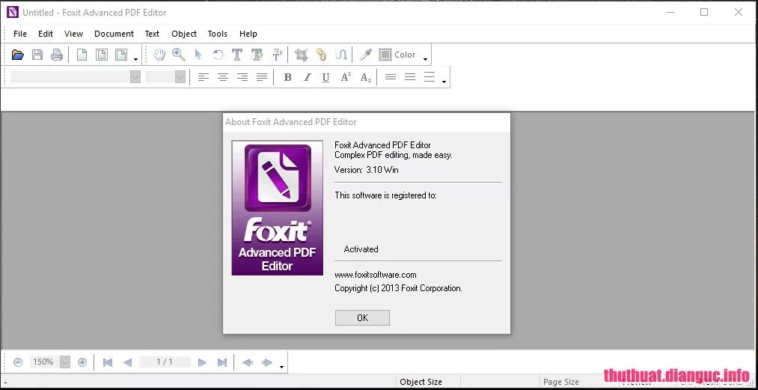Select the Text tool T icon

pyautogui.click(x=237, y=55)
